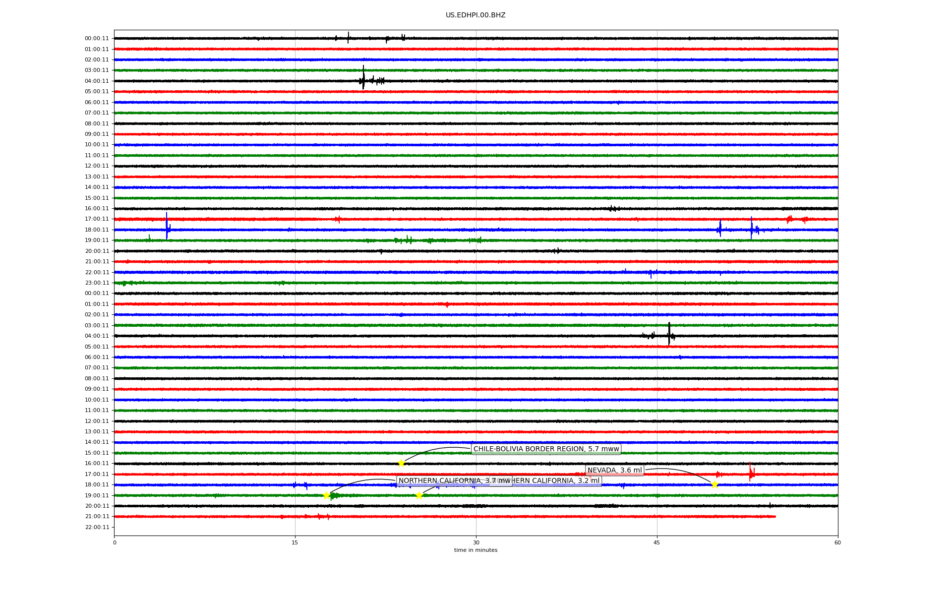Click the x-axis tick label 30

click(476, 542)
